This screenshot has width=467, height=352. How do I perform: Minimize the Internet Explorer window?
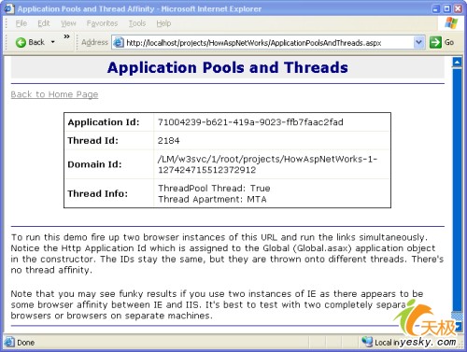[436, 8]
